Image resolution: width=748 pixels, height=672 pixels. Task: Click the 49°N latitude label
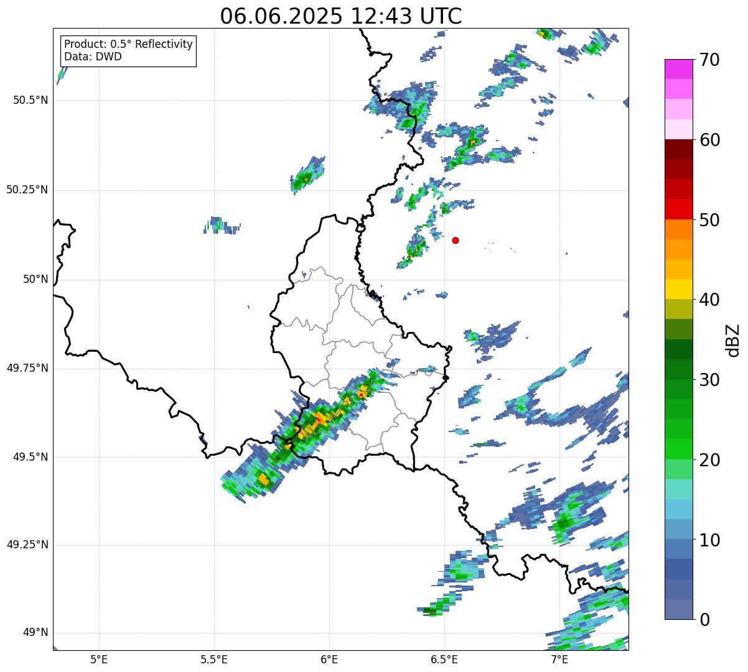point(36,633)
